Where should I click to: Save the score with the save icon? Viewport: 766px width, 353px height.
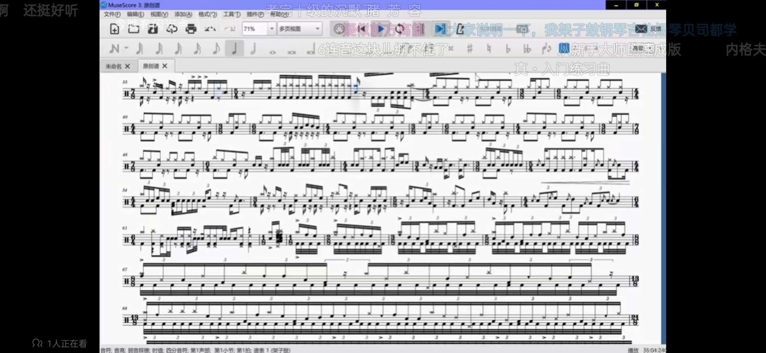point(153,29)
